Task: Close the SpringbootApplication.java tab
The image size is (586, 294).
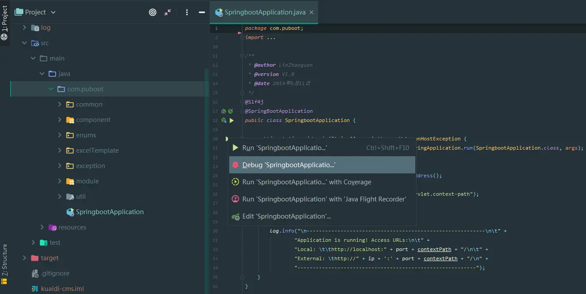Action: [311, 12]
